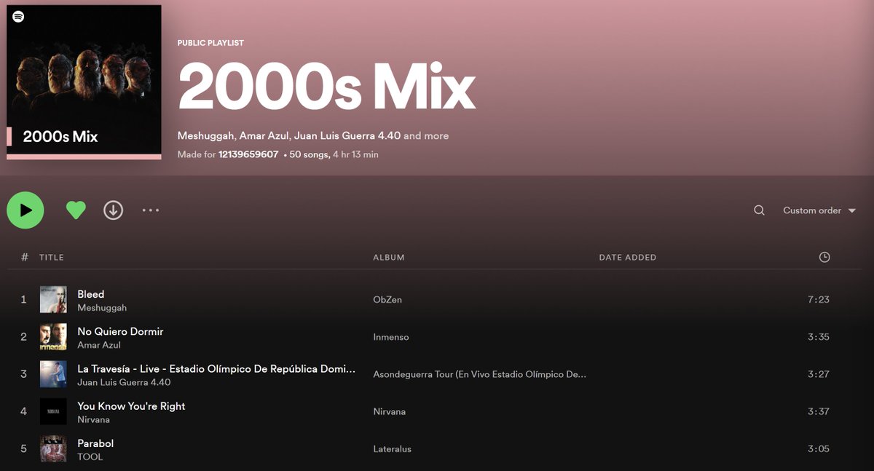
Task: Open the Meshuggah artist link under Bleed
Action: pos(102,308)
